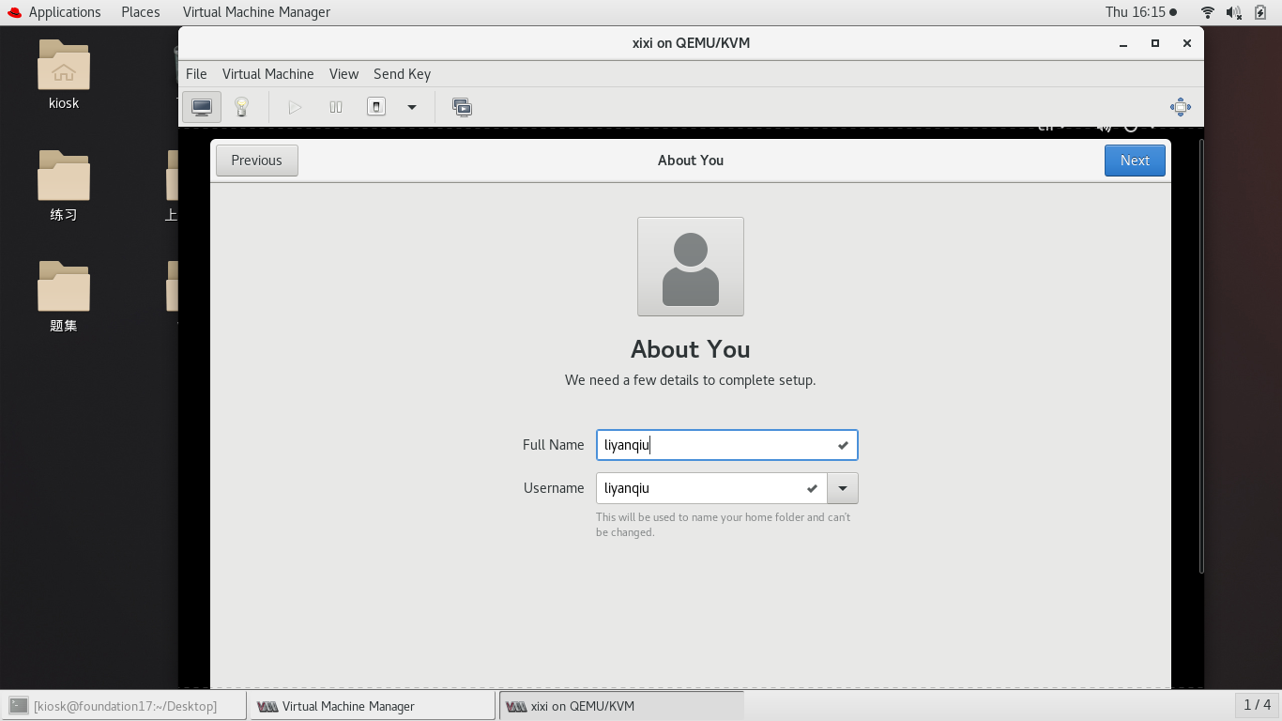1282x721 pixels.
Task: Open the Places menu
Action: [x=140, y=12]
